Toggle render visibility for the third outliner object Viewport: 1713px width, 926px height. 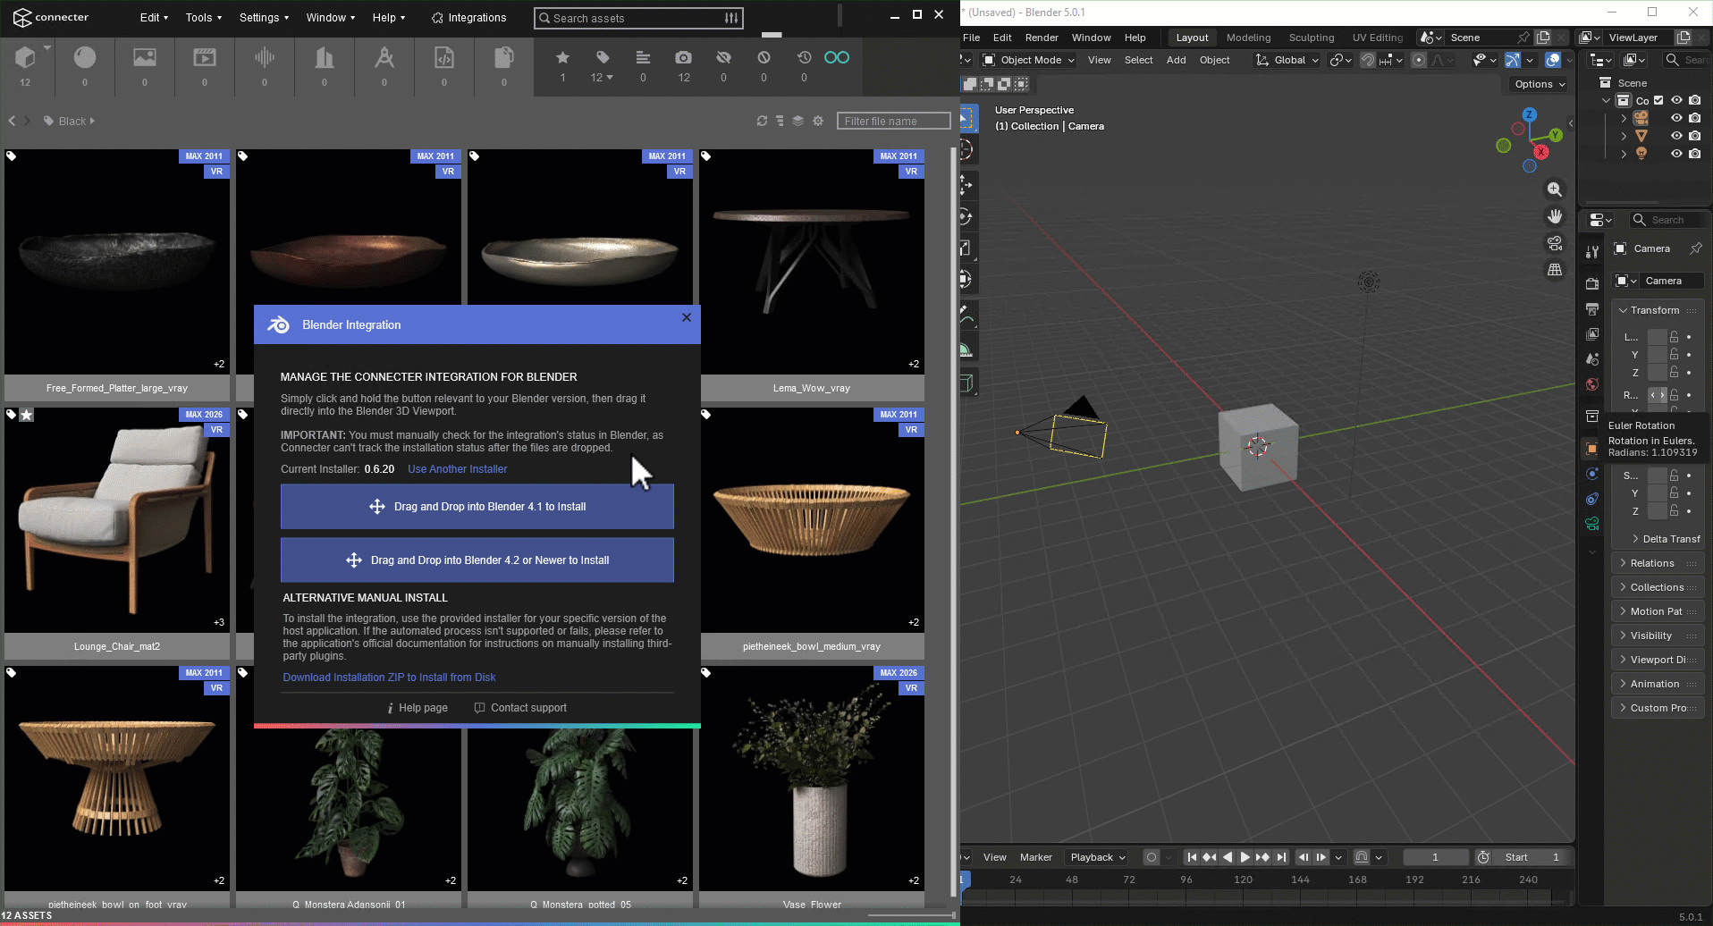click(1694, 154)
